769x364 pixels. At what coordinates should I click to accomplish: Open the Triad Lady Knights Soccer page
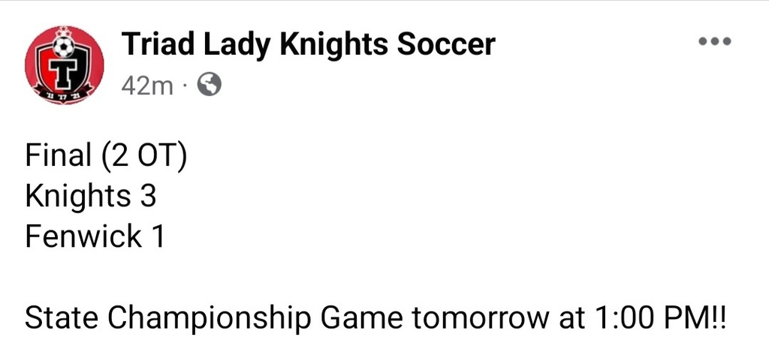(x=309, y=44)
